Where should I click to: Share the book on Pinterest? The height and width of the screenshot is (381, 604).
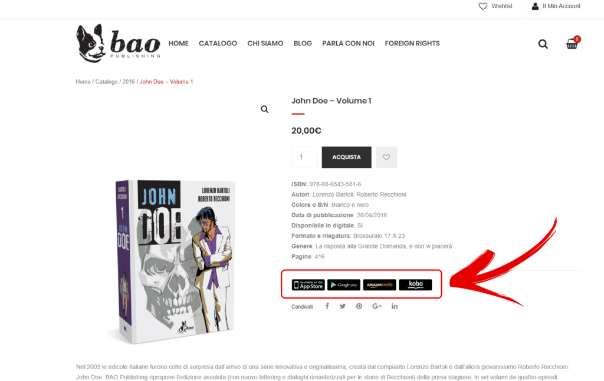(359, 306)
